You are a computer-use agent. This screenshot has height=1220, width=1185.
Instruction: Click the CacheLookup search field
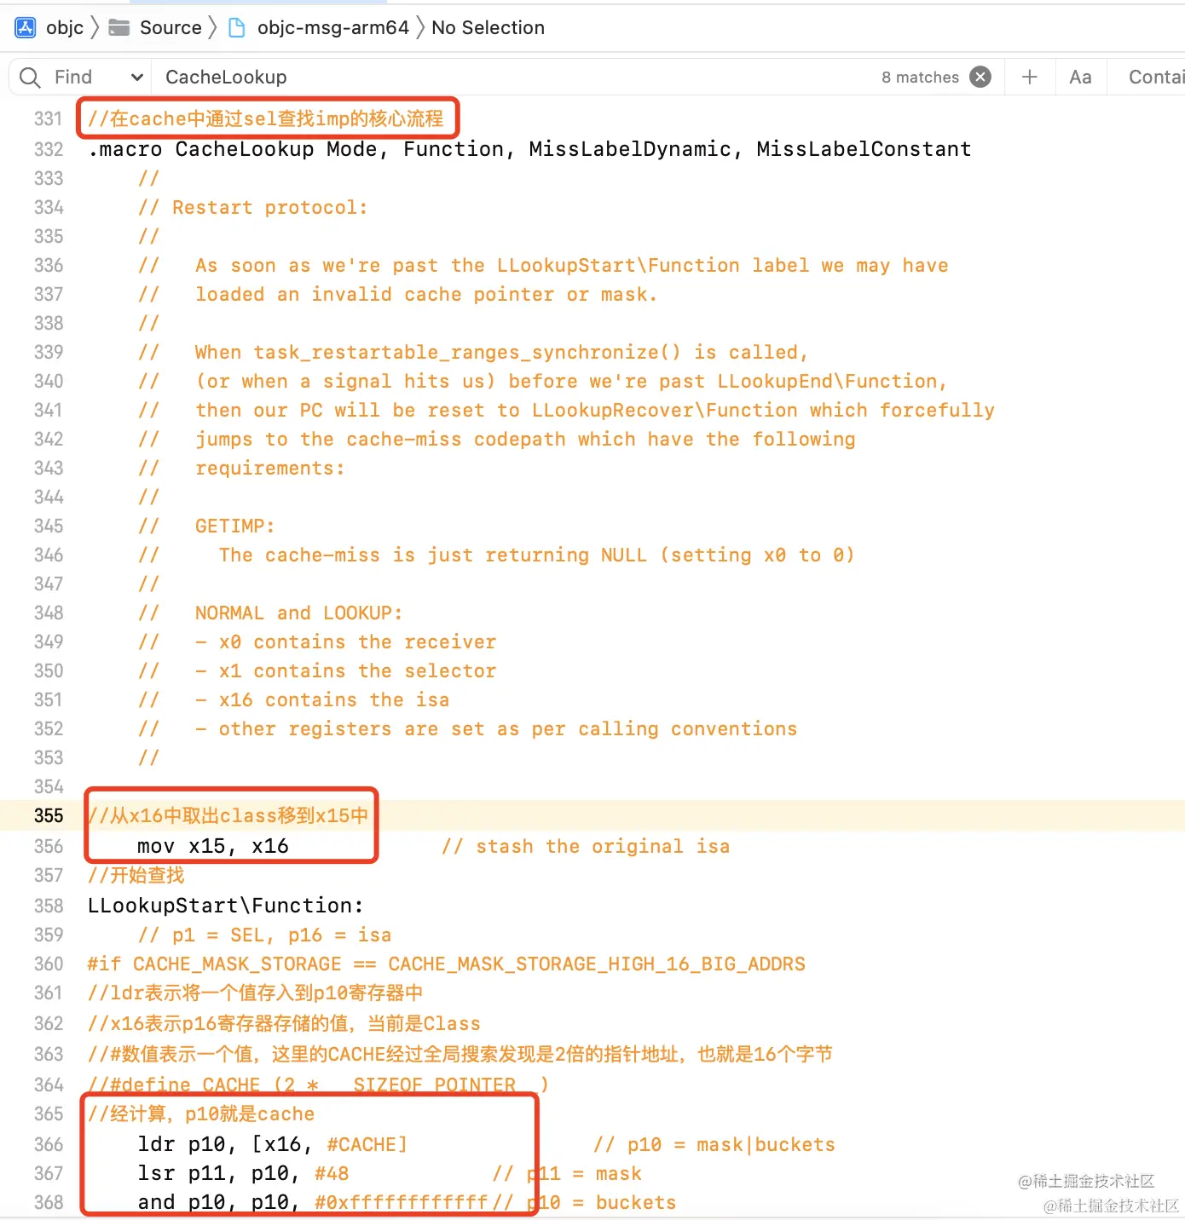click(512, 78)
